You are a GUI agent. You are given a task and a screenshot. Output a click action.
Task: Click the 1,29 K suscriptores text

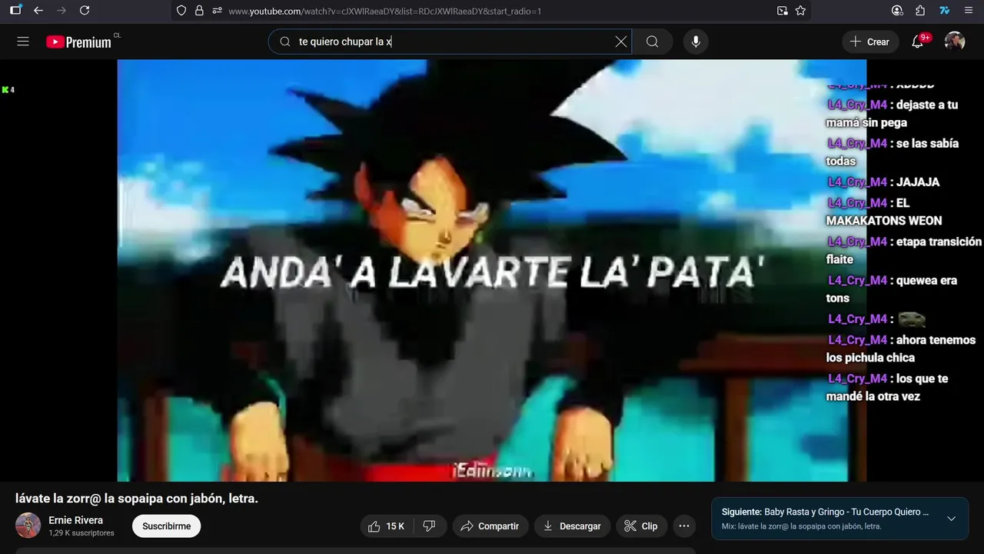[81, 533]
